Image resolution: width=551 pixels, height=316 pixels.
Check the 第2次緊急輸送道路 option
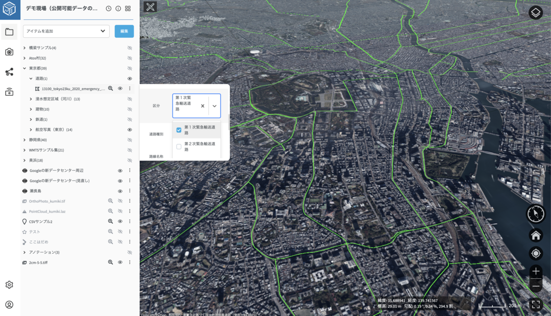pos(179,147)
